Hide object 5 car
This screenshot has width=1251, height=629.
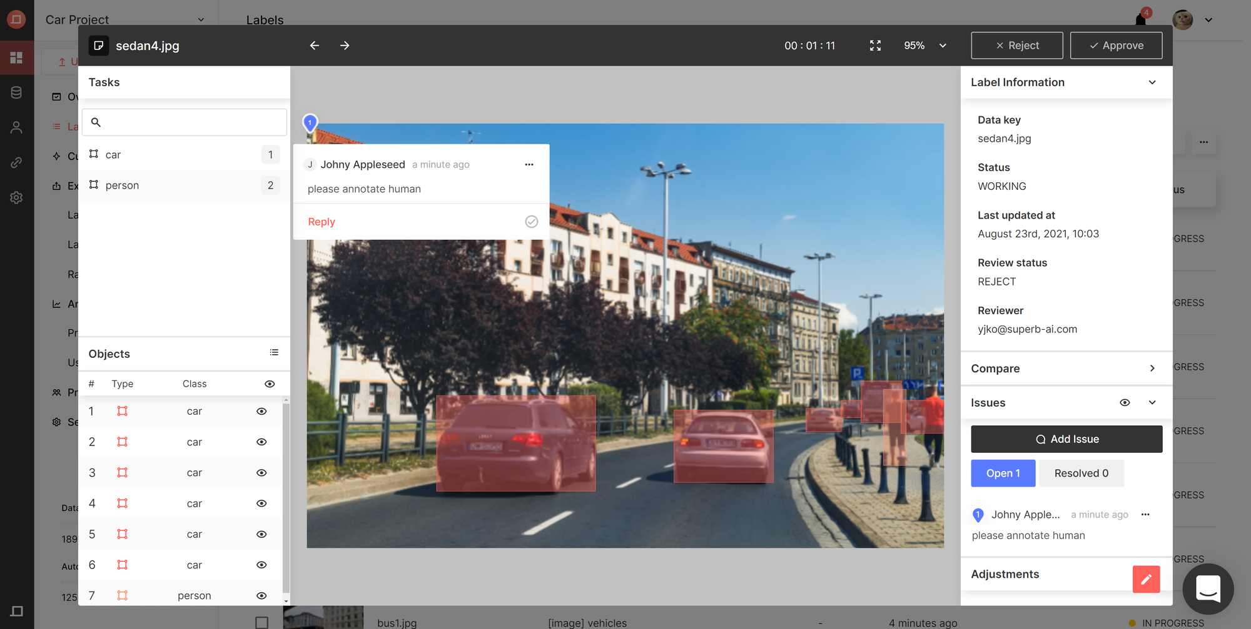261,534
